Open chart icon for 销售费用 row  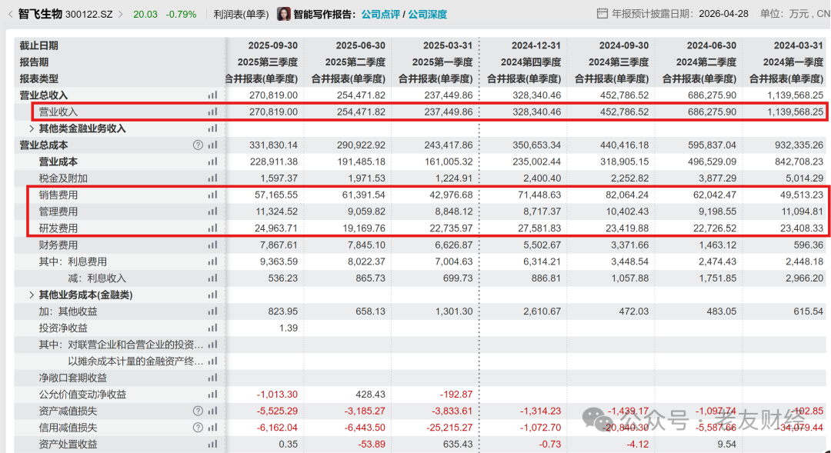[212, 195]
